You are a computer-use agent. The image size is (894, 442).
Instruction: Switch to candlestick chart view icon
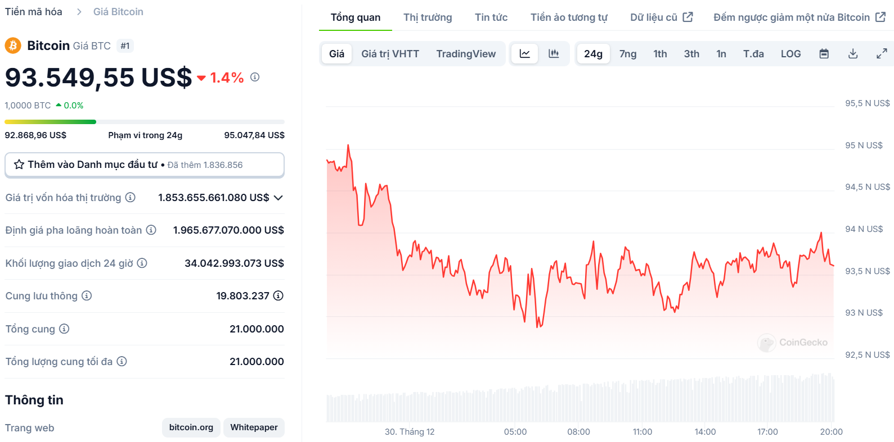(x=554, y=53)
